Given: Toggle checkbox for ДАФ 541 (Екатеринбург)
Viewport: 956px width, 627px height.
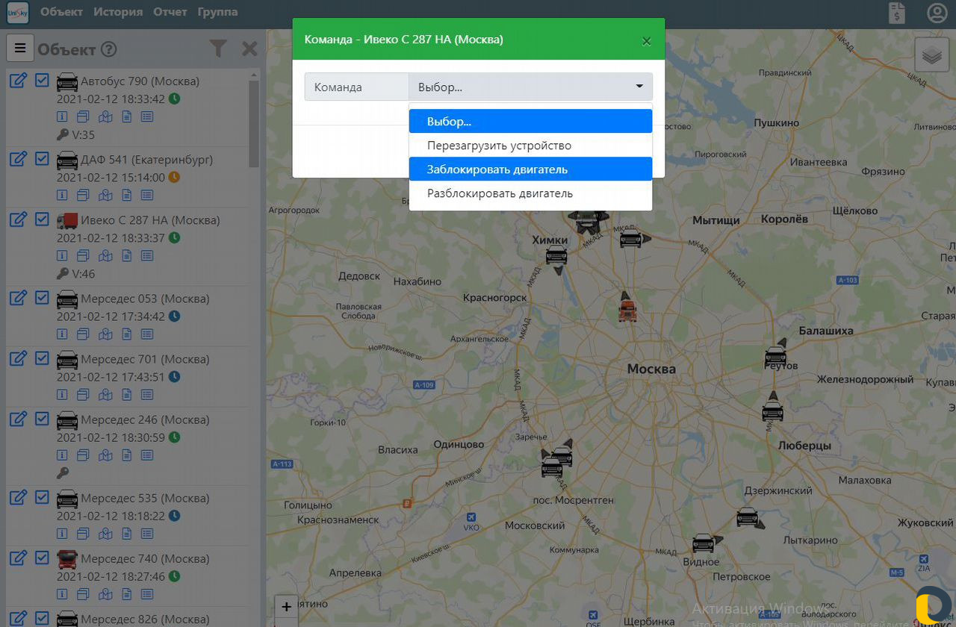Looking at the screenshot, I should click(x=42, y=158).
